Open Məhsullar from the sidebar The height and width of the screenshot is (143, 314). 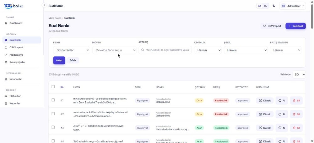pyautogui.click(x=22, y=96)
